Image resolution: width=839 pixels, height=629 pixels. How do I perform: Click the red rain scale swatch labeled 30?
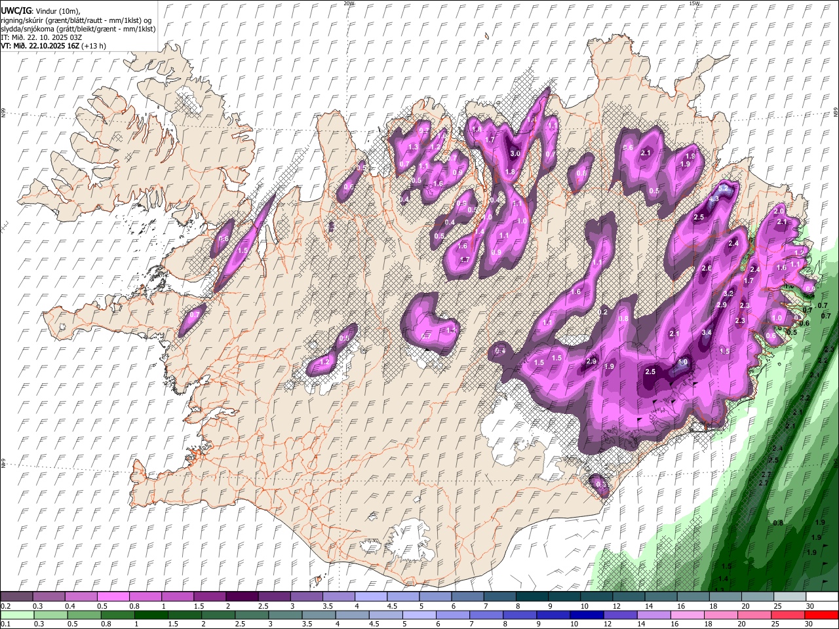pyautogui.click(x=821, y=615)
